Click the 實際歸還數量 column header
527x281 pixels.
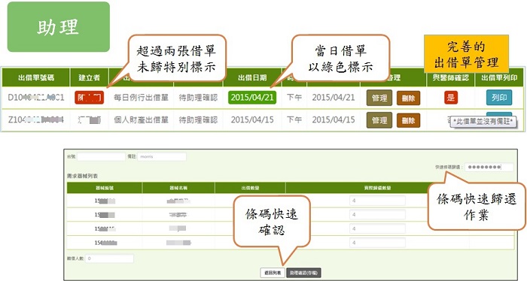point(377,188)
